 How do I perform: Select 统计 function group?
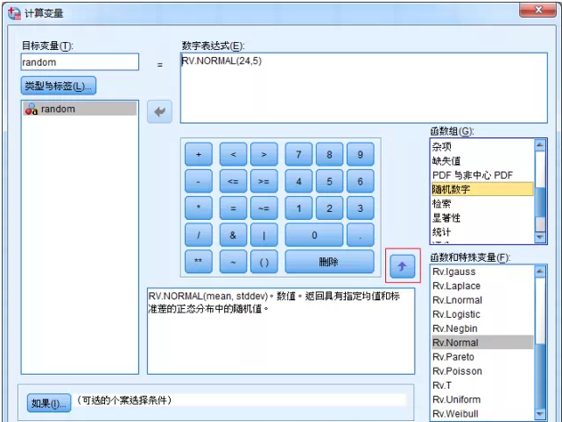click(x=481, y=232)
